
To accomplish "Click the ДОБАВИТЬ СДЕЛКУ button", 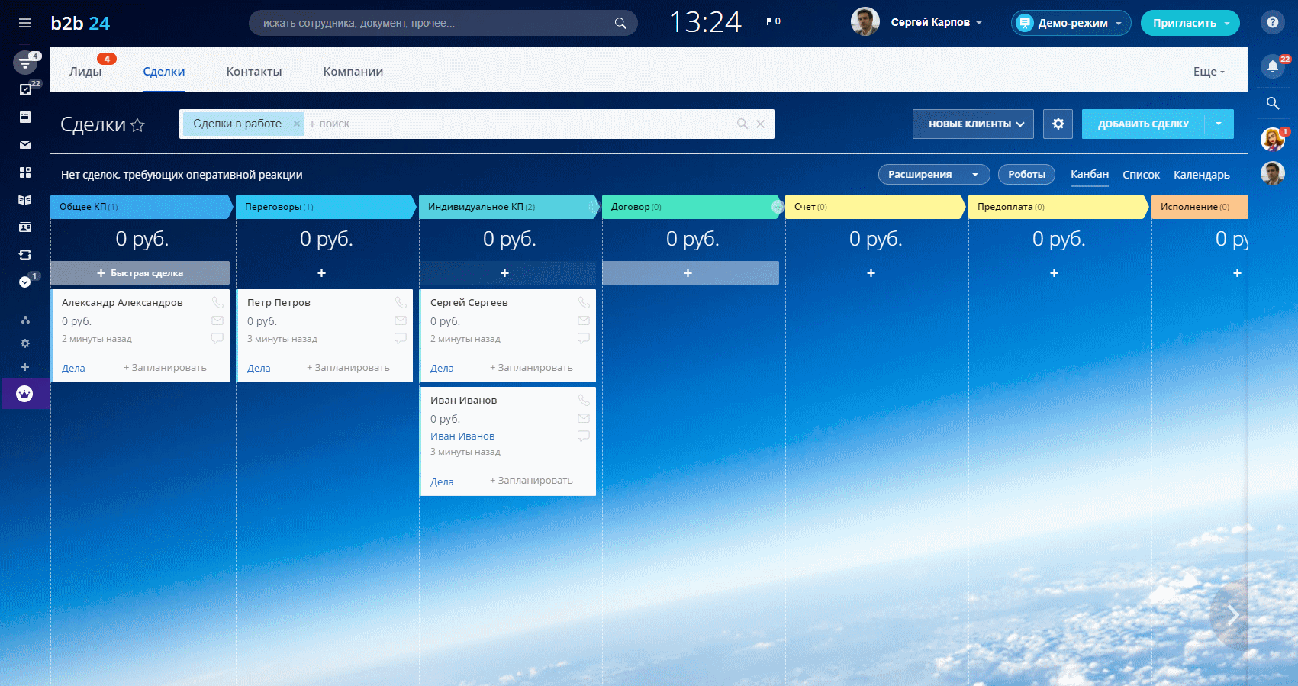I will point(1143,124).
